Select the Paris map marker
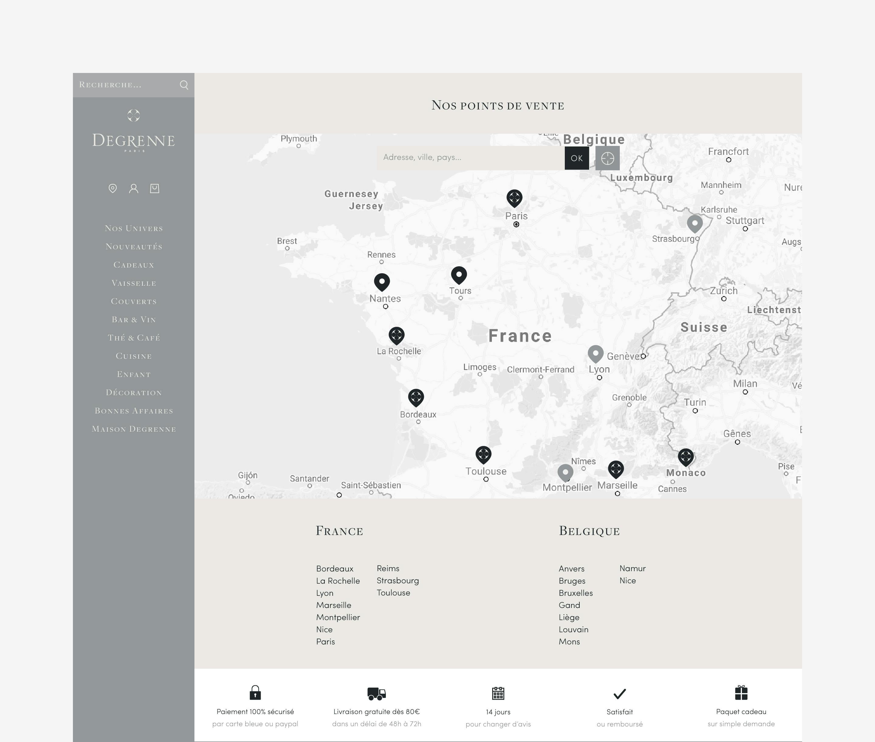875x742 pixels. click(x=514, y=198)
